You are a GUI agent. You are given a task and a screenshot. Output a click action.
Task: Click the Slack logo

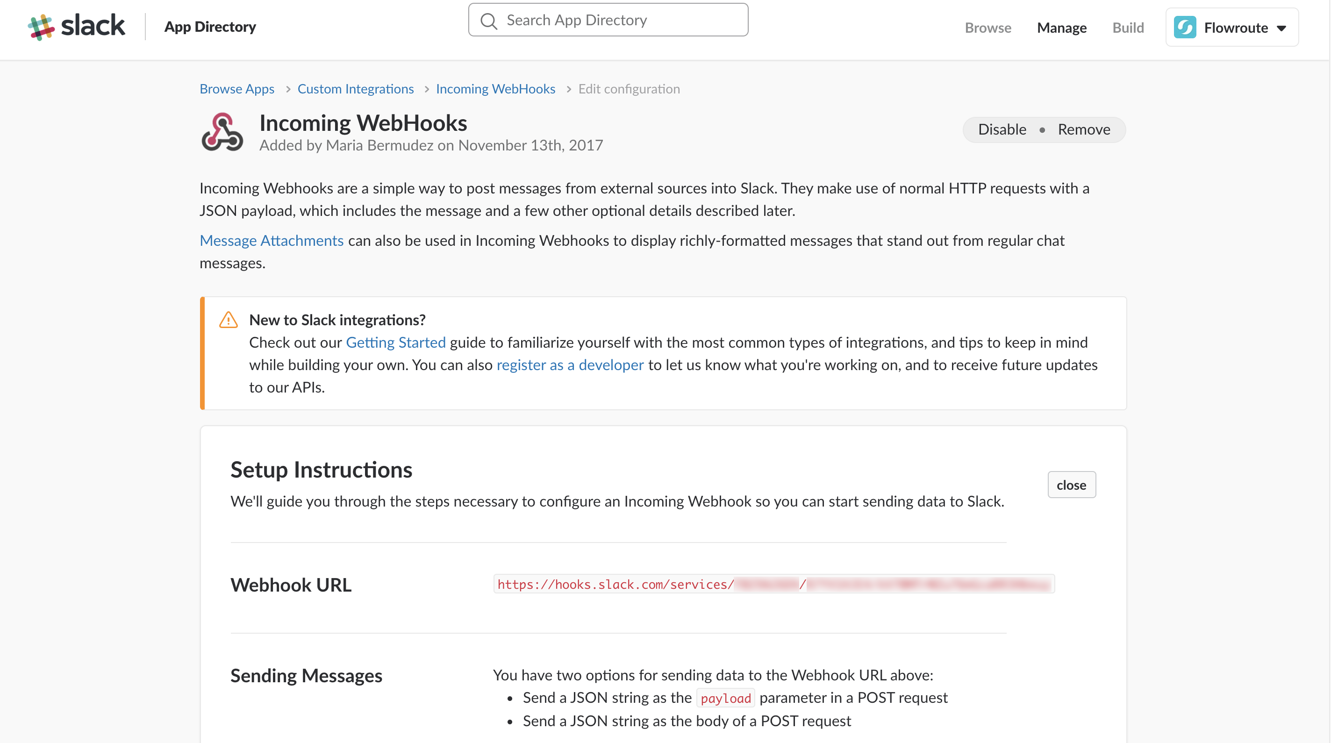77,26
